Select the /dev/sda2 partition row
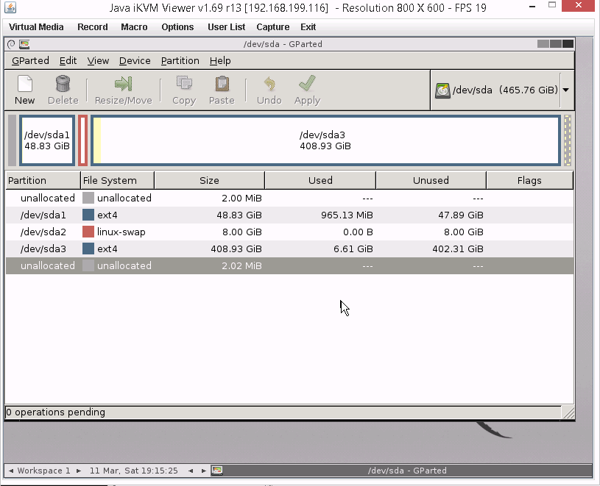This screenshot has height=486, width=600. (289, 232)
